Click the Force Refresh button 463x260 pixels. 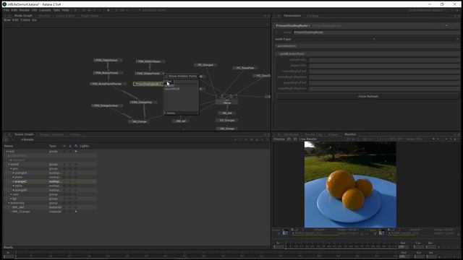click(368, 96)
